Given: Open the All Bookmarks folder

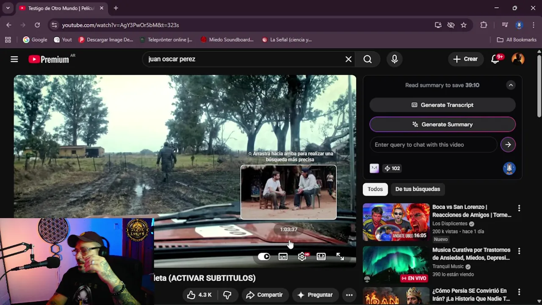Looking at the screenshot, I should tap(517, 40).
